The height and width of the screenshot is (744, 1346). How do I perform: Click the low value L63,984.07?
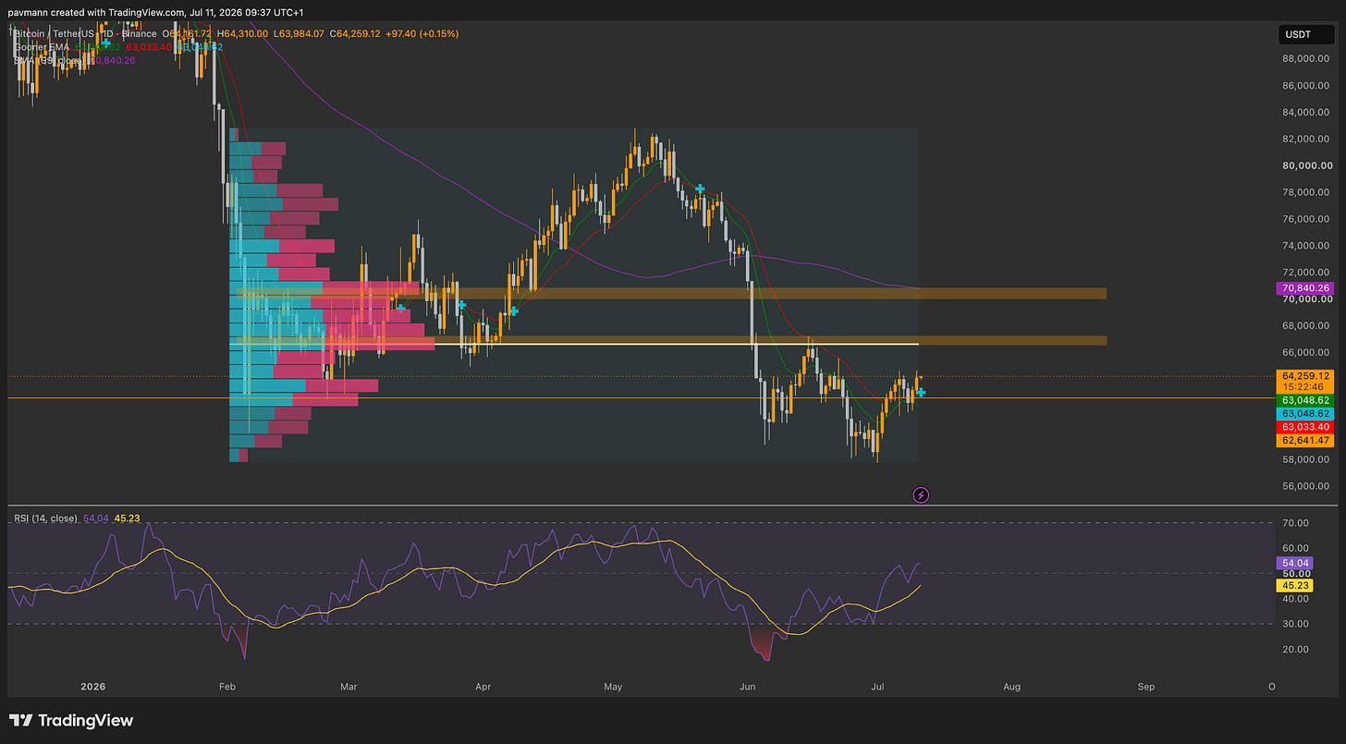(x=300, y=33)
